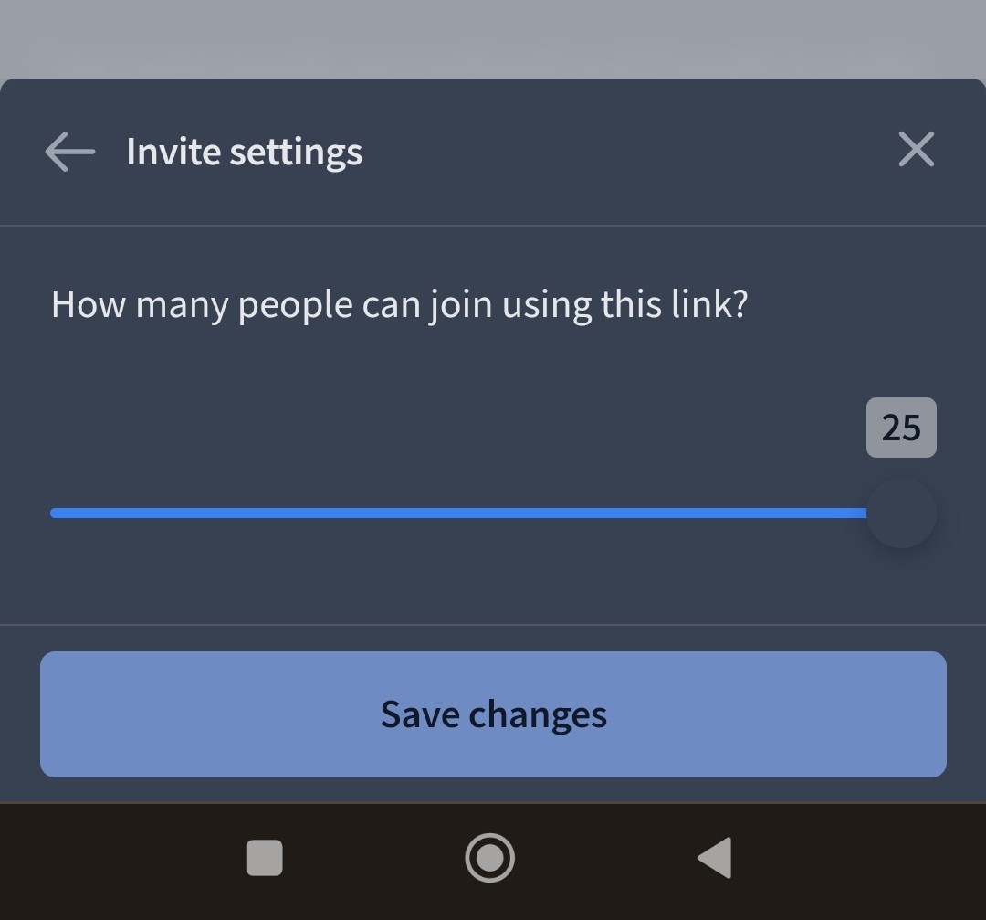Click the Invite settings title text
Image resolution: width=986 pixels, height=920 pixels.
point(244,153)
